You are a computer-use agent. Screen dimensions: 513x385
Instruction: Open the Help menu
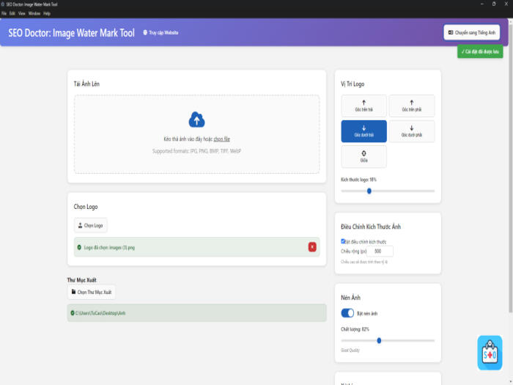(47, 13)
